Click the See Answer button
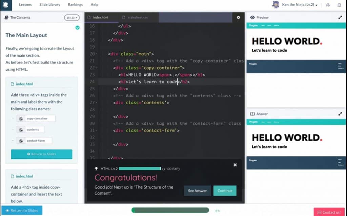Image resolution: width=347 pixels, height=216 pixels. coord(197,191)
